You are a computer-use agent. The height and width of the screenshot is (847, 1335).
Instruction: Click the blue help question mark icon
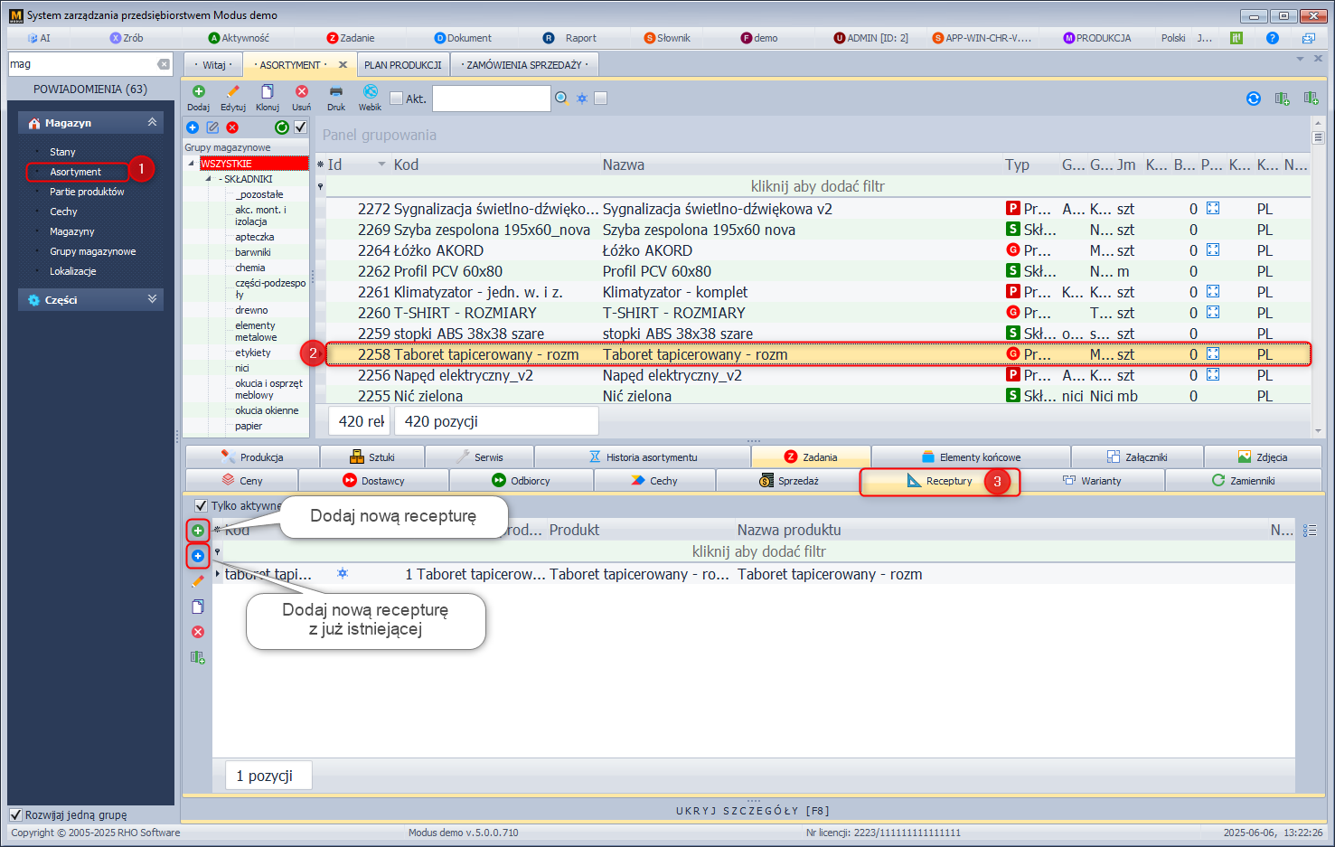[x=1272, y=38]
